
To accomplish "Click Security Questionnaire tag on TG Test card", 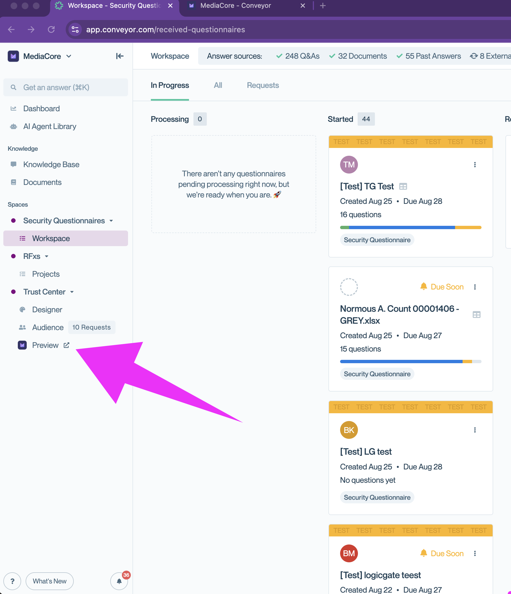I will tap(377, 240).
